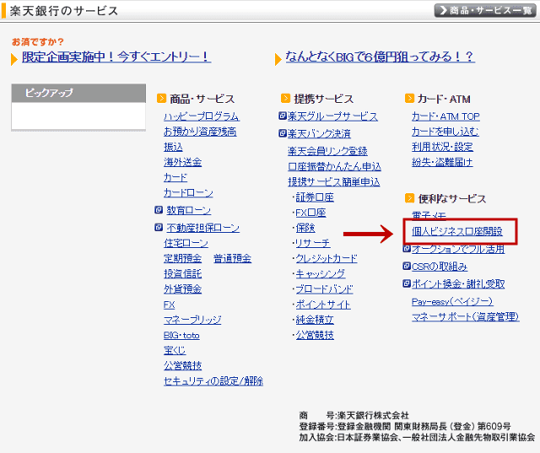Open the キャッシング link

[x=321, y=274]
